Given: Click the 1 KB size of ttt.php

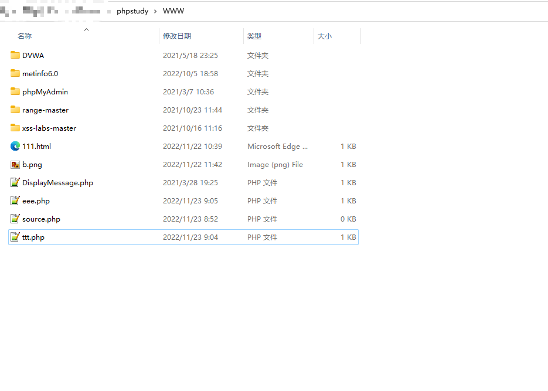Looking at the screenshot, I should [x=348, y=237].
